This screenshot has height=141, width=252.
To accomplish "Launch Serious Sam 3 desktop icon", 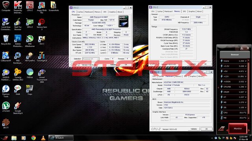I will click(x=42, y=24).
